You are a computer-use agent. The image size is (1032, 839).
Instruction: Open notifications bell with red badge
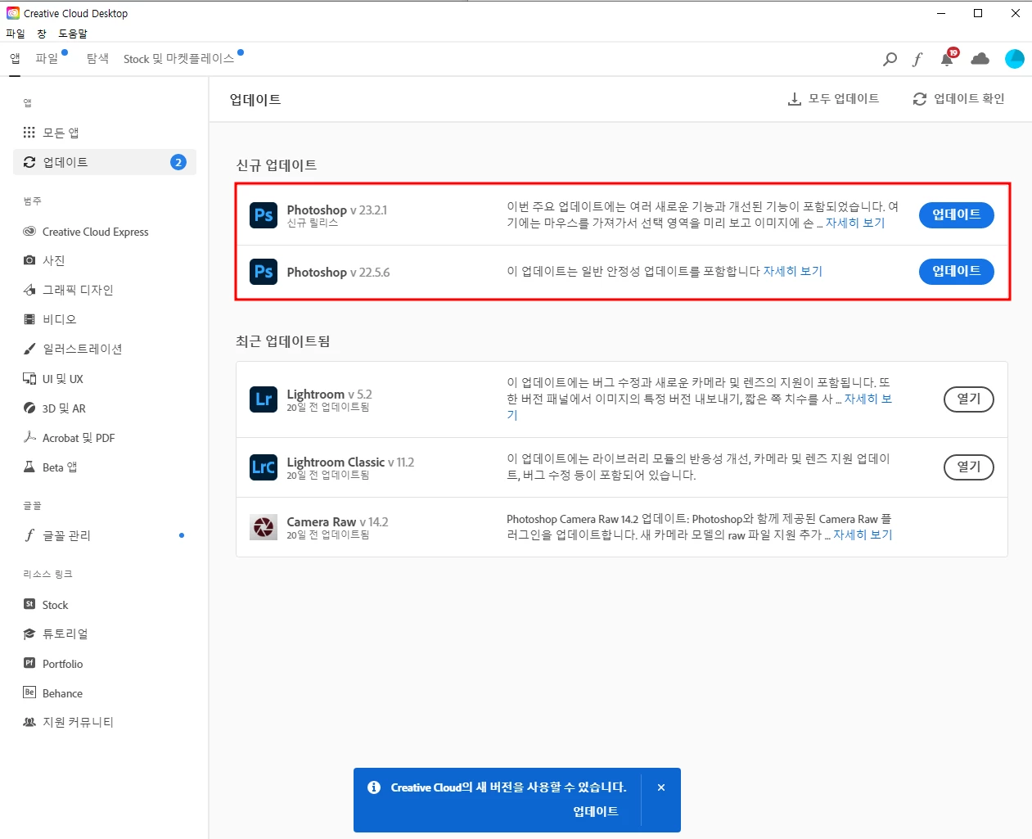pos(948,57)
